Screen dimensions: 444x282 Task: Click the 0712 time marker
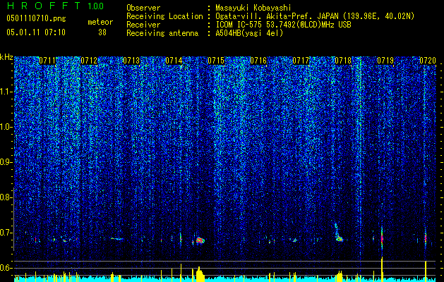tap(89, 61)
